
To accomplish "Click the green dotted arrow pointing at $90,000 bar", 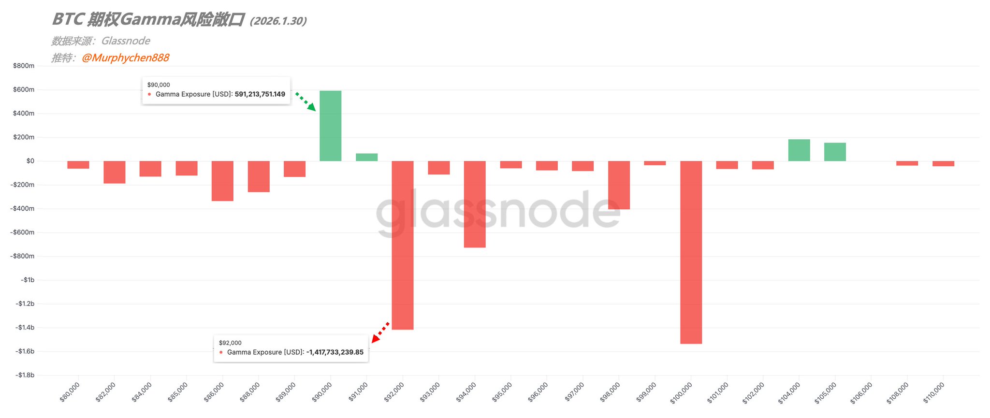I will click(x=306, y=101).
